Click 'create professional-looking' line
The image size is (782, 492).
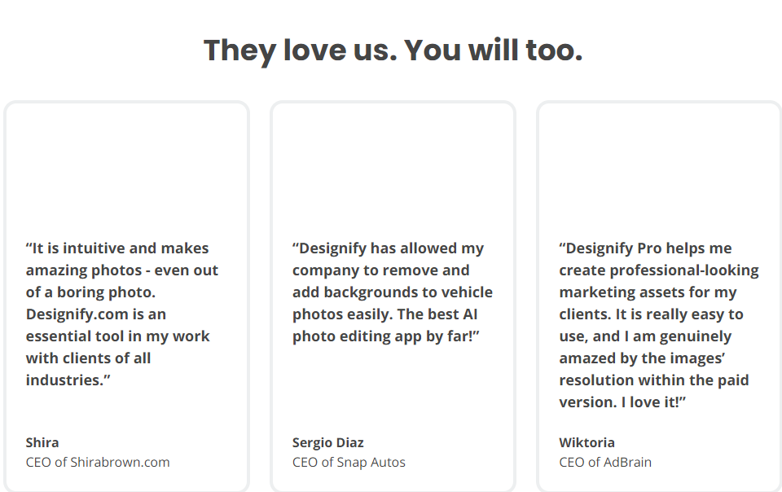coord(659,270)
